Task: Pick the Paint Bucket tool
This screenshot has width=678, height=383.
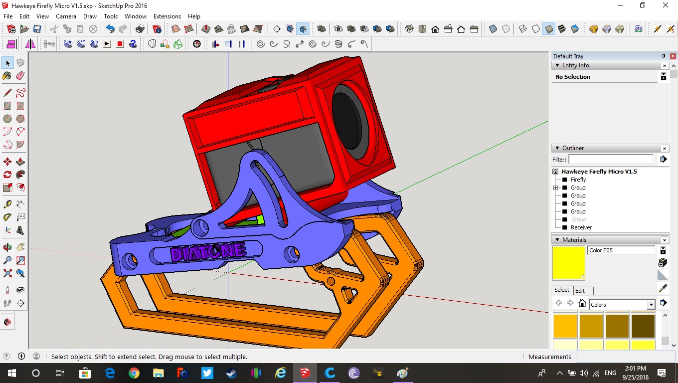Action: [7, 76]
